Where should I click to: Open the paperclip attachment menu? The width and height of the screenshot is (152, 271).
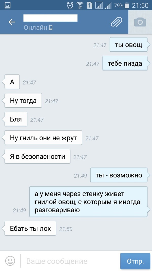(117, 22)
